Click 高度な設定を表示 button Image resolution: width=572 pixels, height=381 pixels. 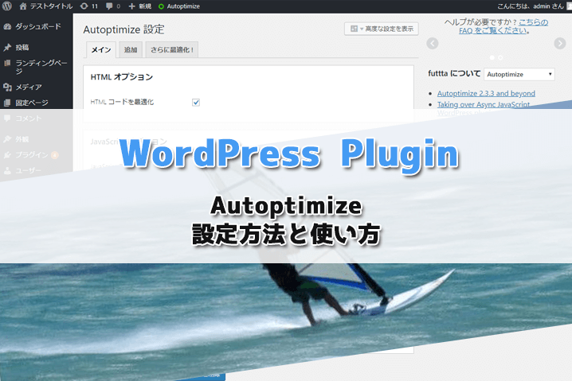point(382,29)
